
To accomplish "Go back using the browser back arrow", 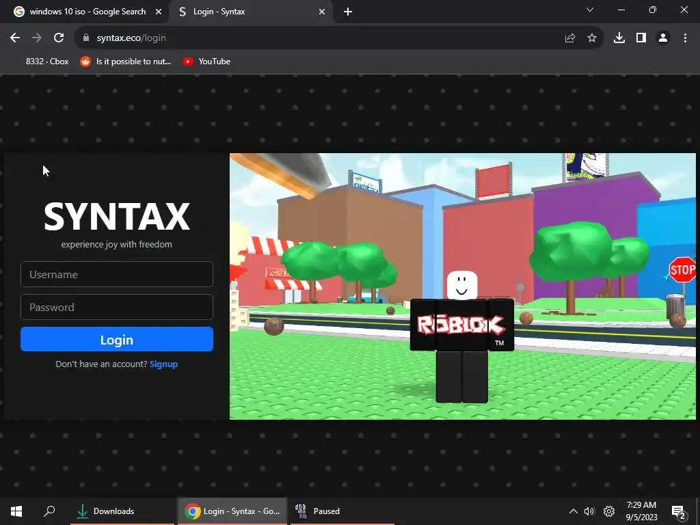I will point(15,38).
